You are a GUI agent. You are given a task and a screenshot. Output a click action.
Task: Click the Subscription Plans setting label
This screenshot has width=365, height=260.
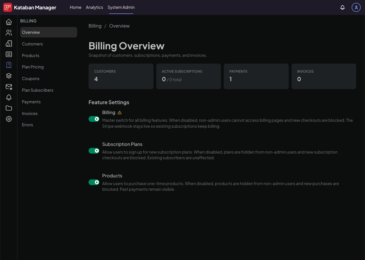tap(122, 144)
